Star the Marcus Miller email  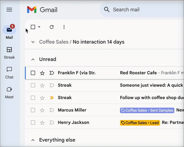click(42, 110)
